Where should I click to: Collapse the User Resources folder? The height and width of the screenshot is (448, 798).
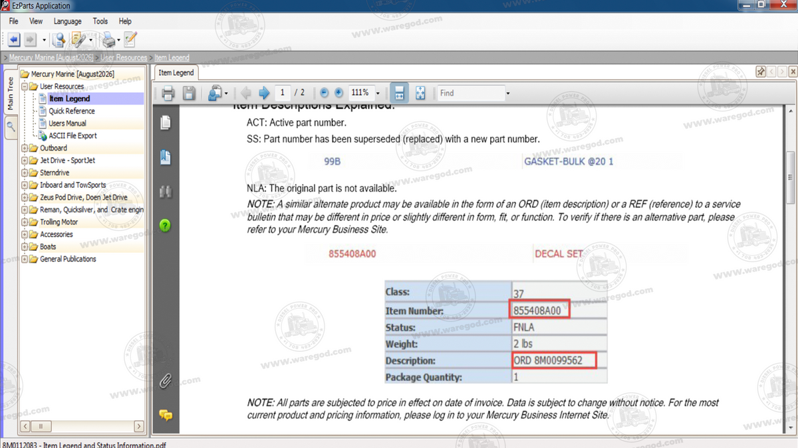coord(25,86)
